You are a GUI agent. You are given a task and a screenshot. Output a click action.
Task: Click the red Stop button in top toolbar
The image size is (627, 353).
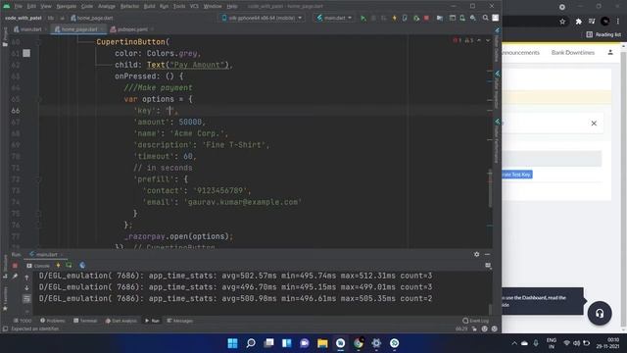(x=427, y=18)
